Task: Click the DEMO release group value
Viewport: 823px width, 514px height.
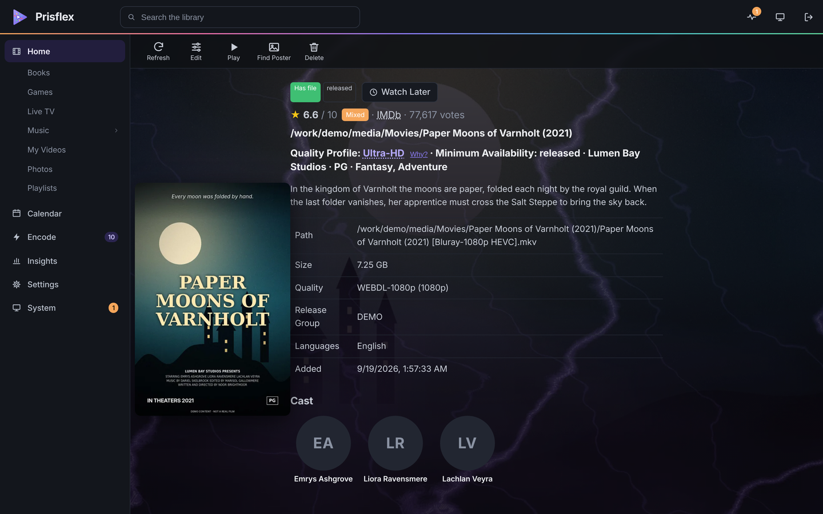Action: [370, 317]
